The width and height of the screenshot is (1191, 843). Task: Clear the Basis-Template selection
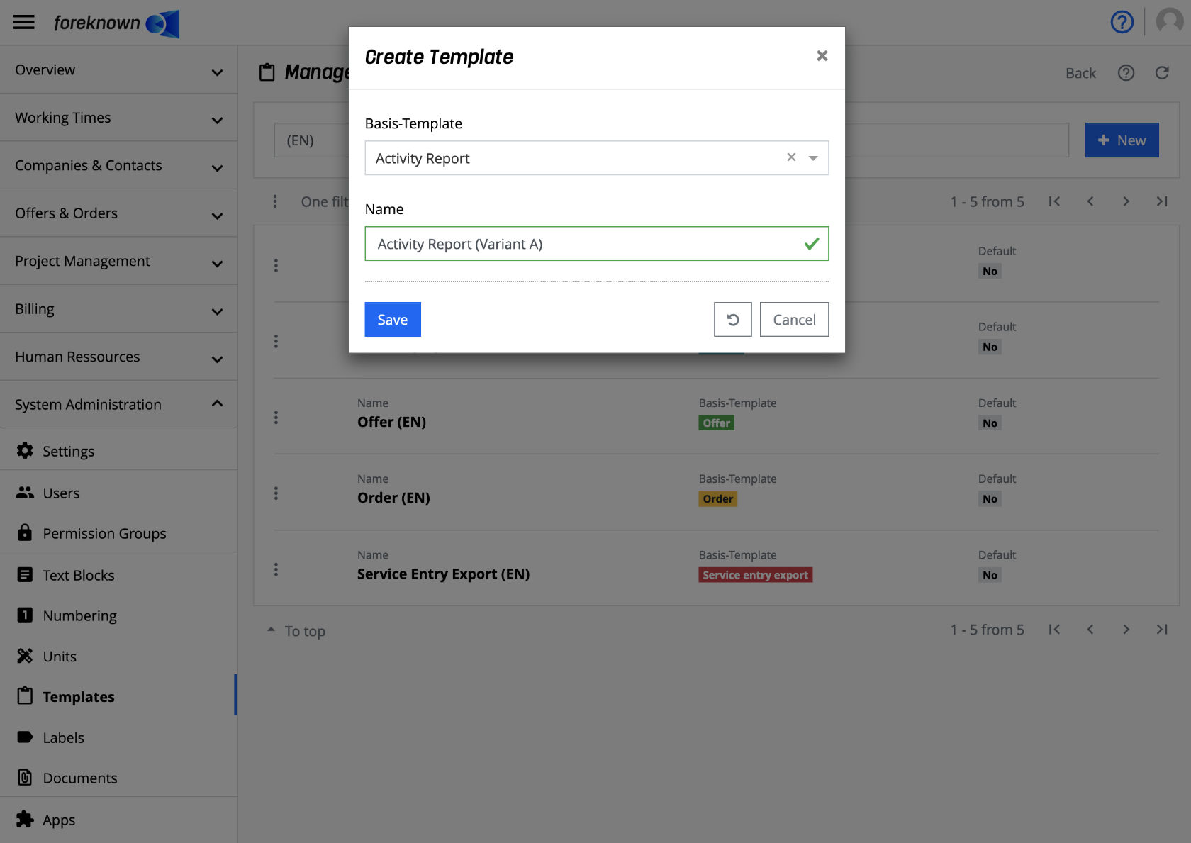pos(791,157)
